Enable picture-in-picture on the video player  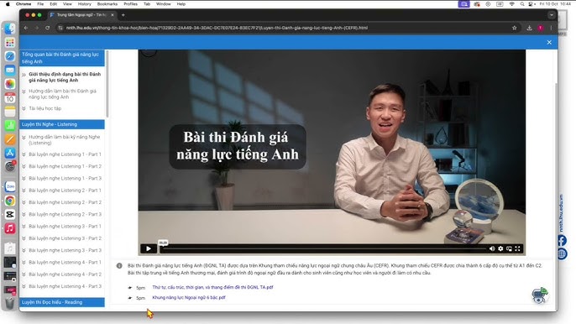[x=509, y=248]
